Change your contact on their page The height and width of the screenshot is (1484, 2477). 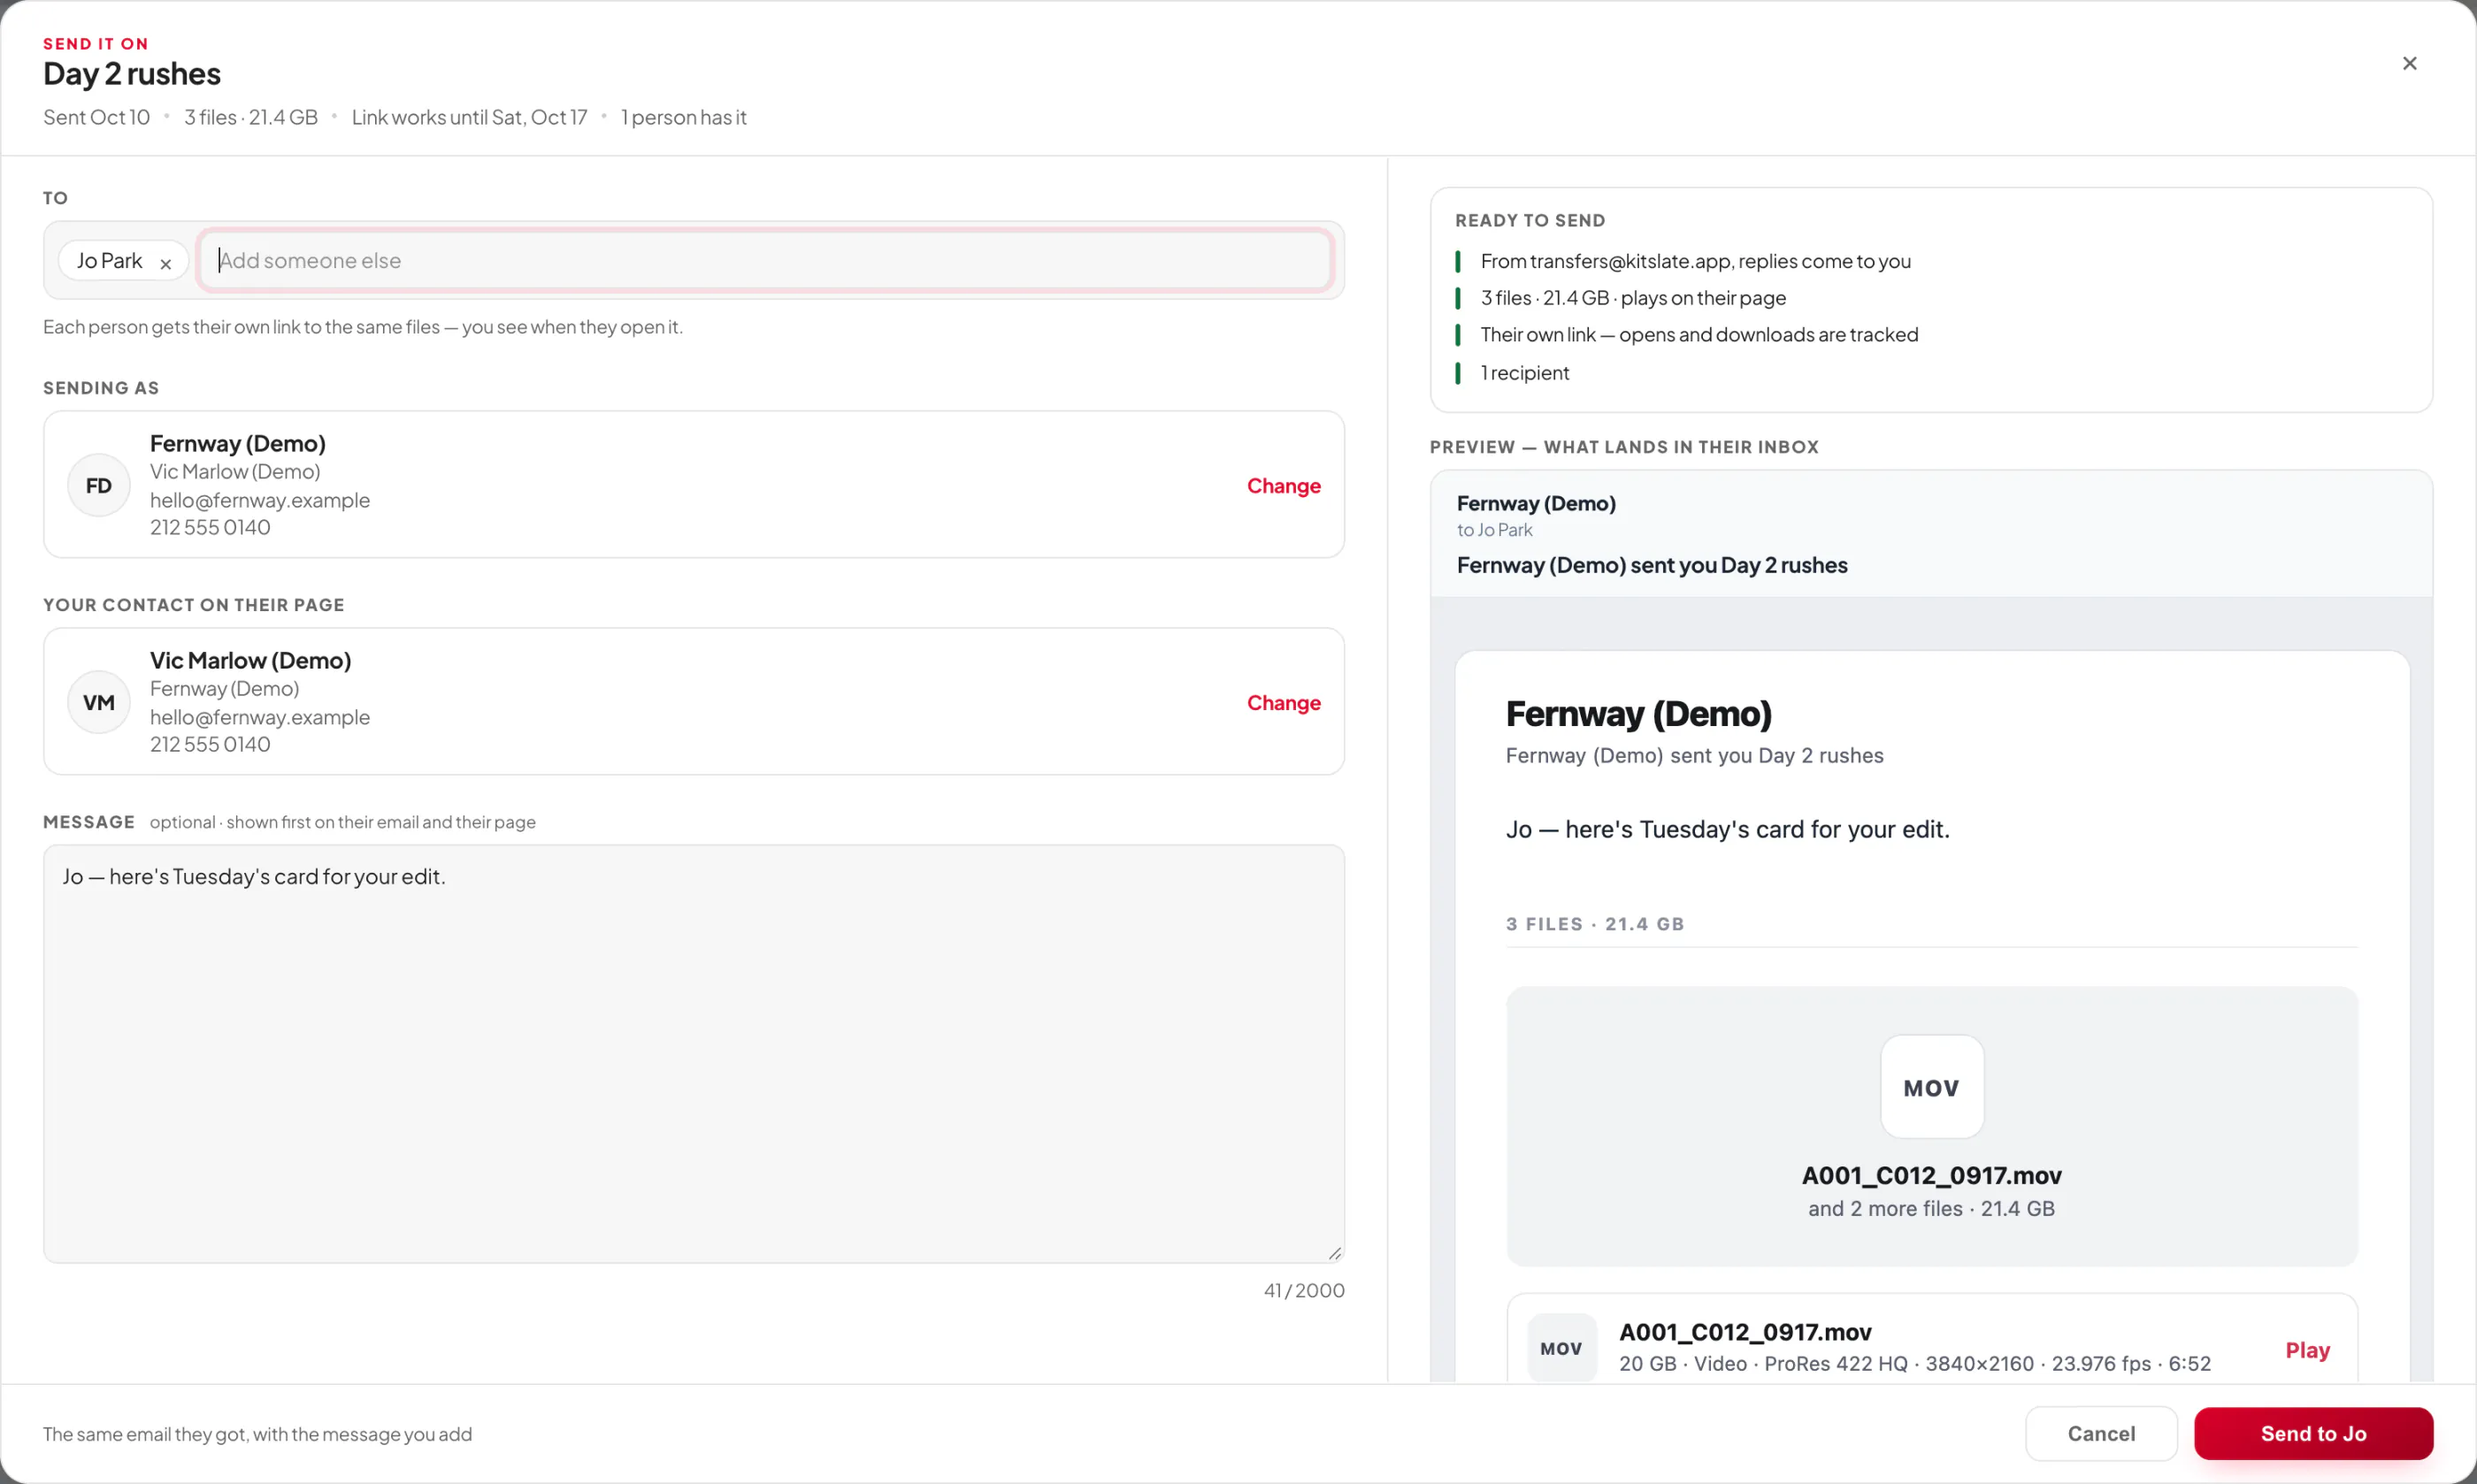(x=1283, y=702)
